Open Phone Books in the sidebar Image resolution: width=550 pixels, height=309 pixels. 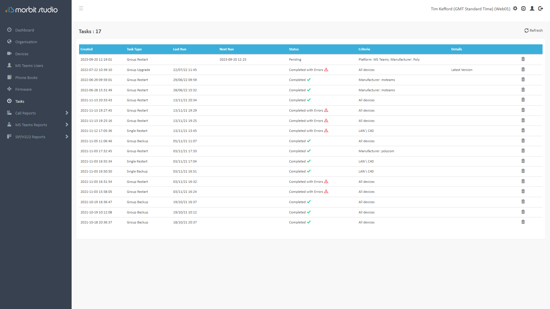(26, 78)
